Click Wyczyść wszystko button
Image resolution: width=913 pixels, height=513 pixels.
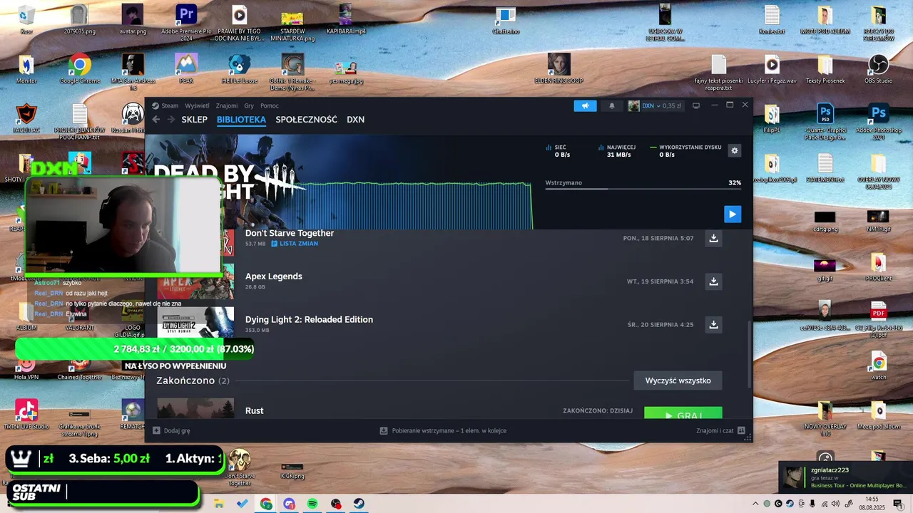(x=678, y=380)
